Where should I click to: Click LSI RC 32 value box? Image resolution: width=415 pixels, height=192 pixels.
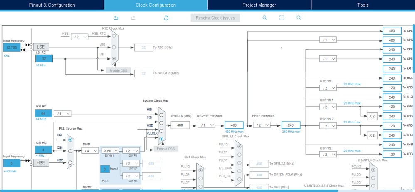(44, 59)
